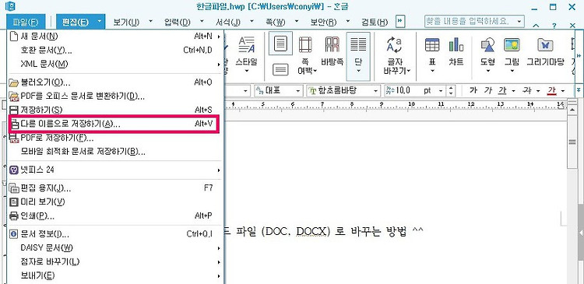Open 서식(J) menu
This screenshot has height=284, width=584.
(228, 22)
